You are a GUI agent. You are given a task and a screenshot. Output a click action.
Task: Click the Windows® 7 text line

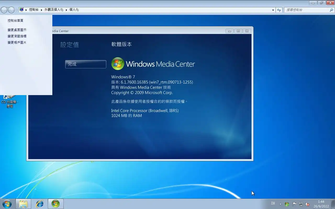(123, 77)
